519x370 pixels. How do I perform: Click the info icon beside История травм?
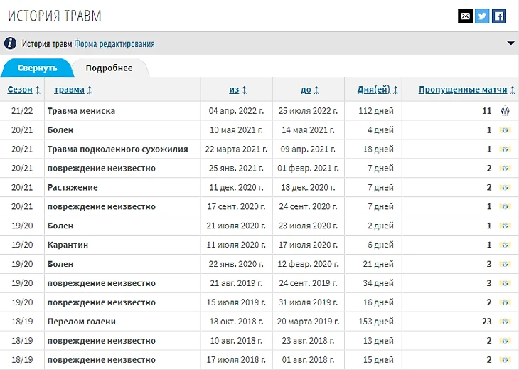point(10,43)
